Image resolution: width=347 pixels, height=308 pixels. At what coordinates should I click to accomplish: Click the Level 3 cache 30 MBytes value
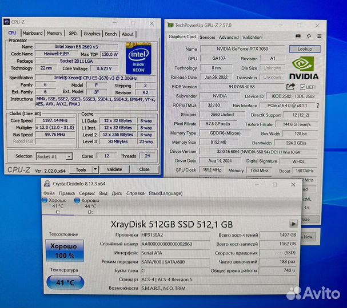pyautogui.click(x=118, y=141)
